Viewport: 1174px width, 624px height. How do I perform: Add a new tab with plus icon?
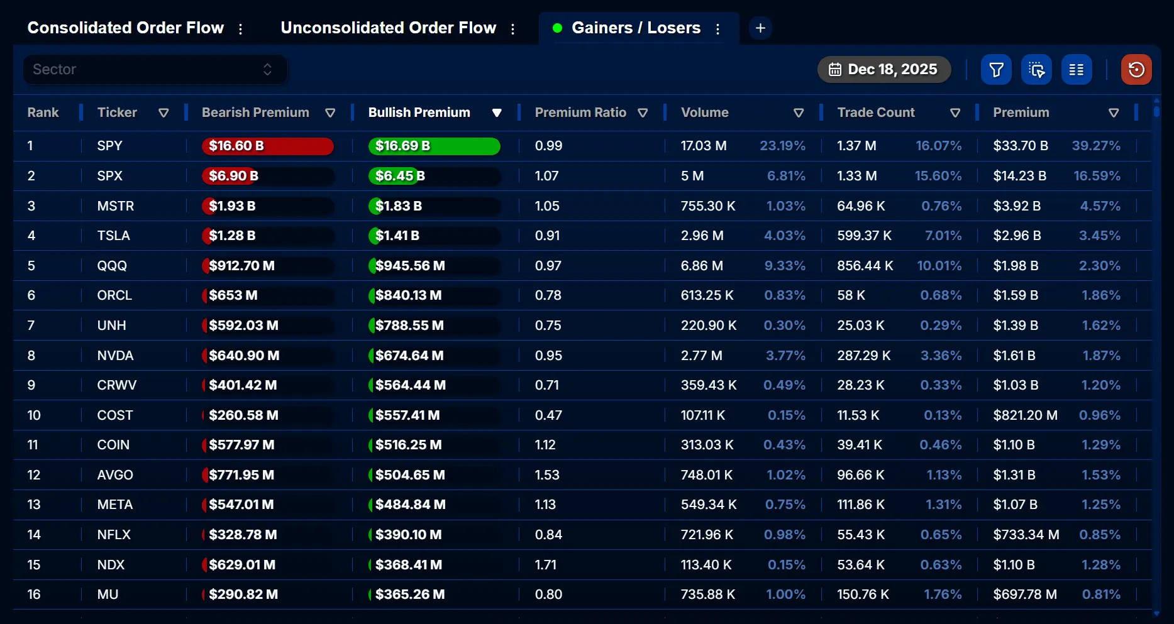pyautogui.click(x=760, y=28)
